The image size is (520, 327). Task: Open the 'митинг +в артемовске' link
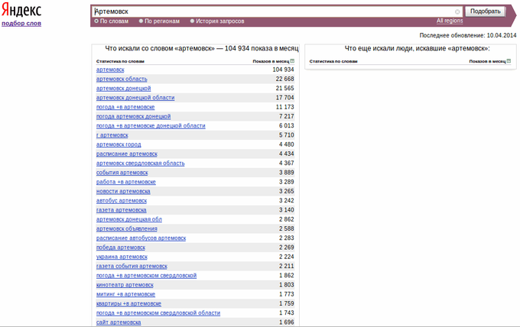(125, 294)
